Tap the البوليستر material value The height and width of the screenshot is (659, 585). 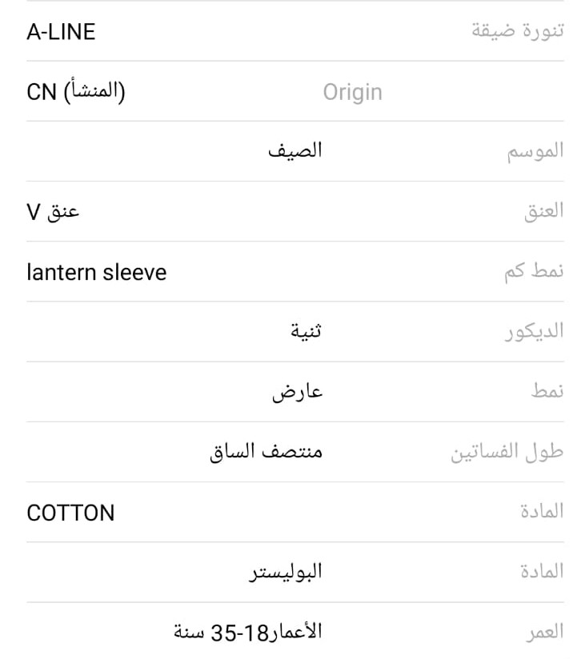pos(285,573)
